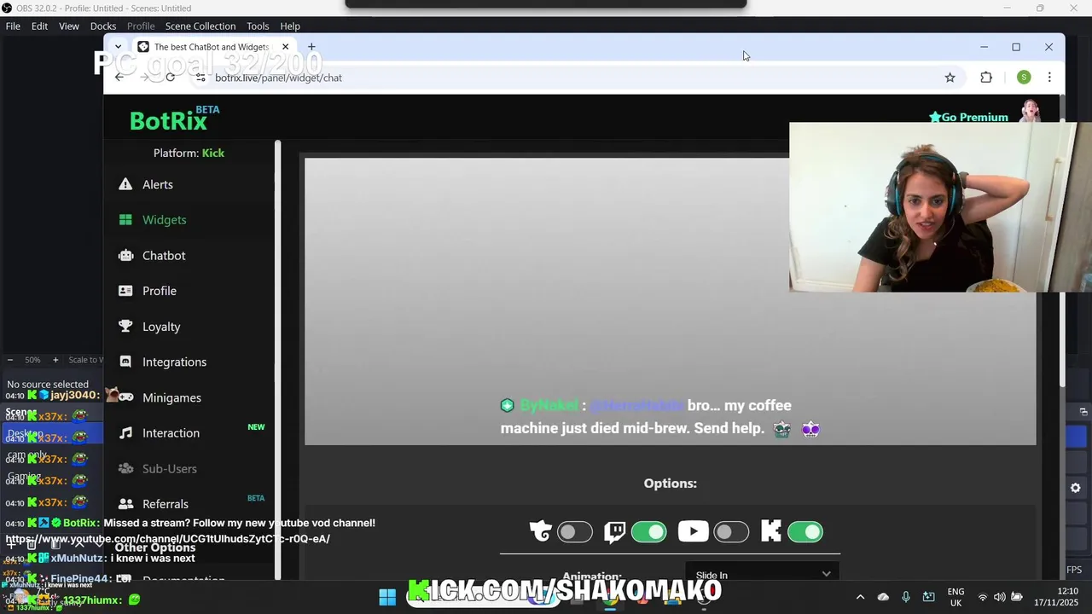Open the Chrome profile avatar S
This screenshot has height=614, width=1092.
[1024, 78]
